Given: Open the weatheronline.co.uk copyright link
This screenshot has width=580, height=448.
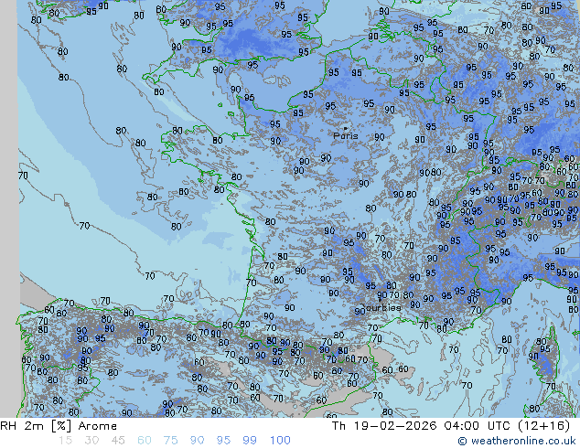Looking at the screenshot, I should 523,441.
